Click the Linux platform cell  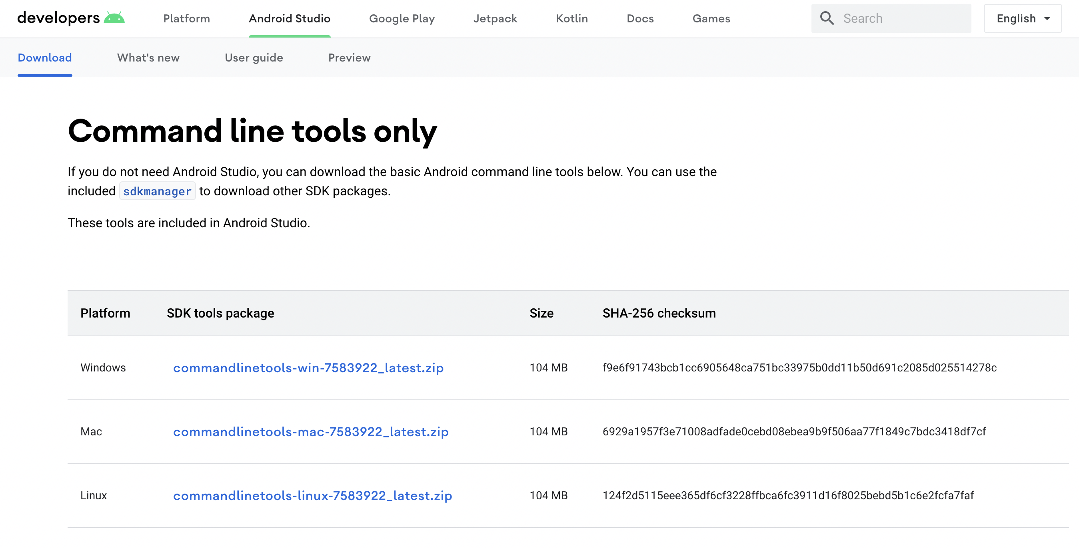pyautogui.click(x=94, y=496)
